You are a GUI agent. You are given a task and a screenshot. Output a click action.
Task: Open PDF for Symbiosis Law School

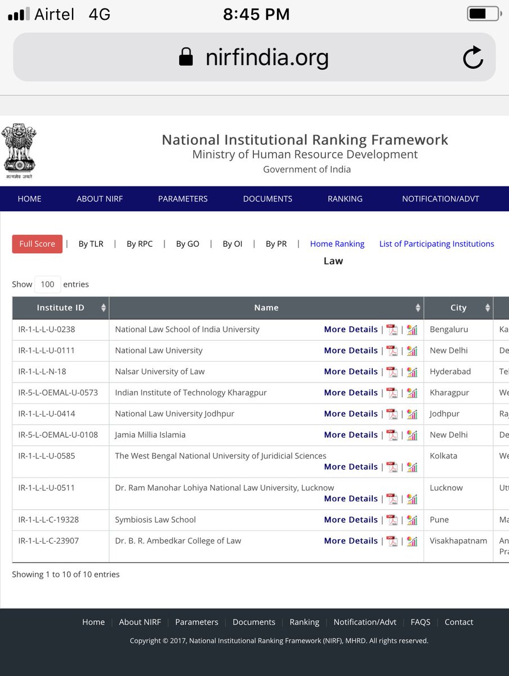coord(392,520)
